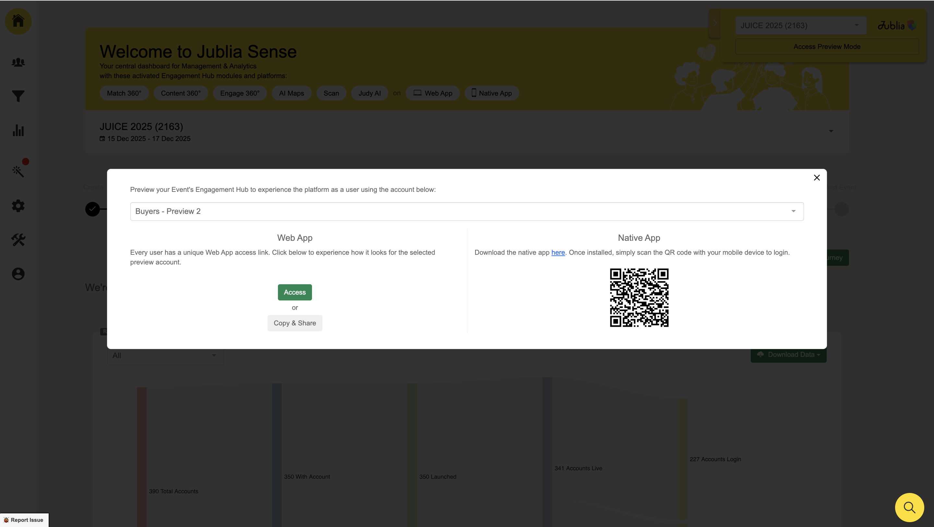Close the preview dialog with X

pos(817,178)
